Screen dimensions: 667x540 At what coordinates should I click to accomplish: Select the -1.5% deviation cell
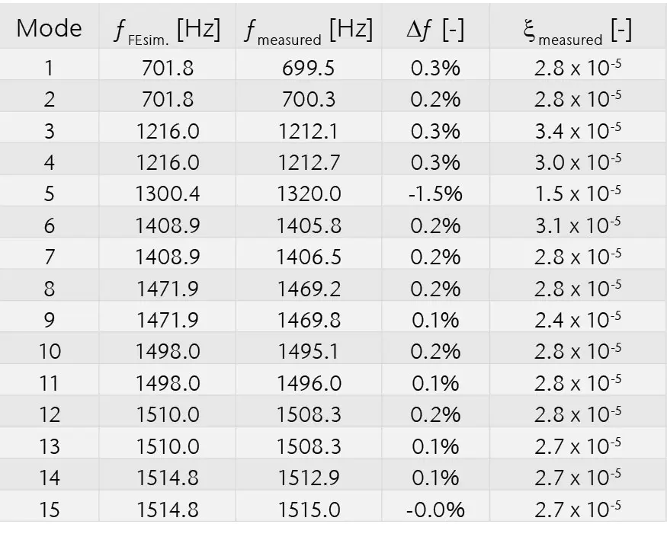pyautogui.click(x=435, y=193)
